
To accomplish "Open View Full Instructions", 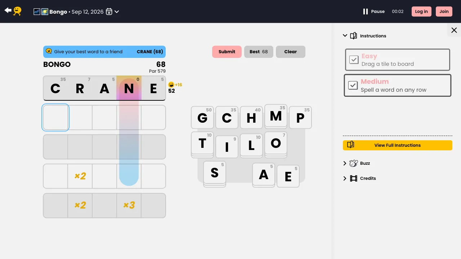I will pyautogui.click(x=398, y=145).
